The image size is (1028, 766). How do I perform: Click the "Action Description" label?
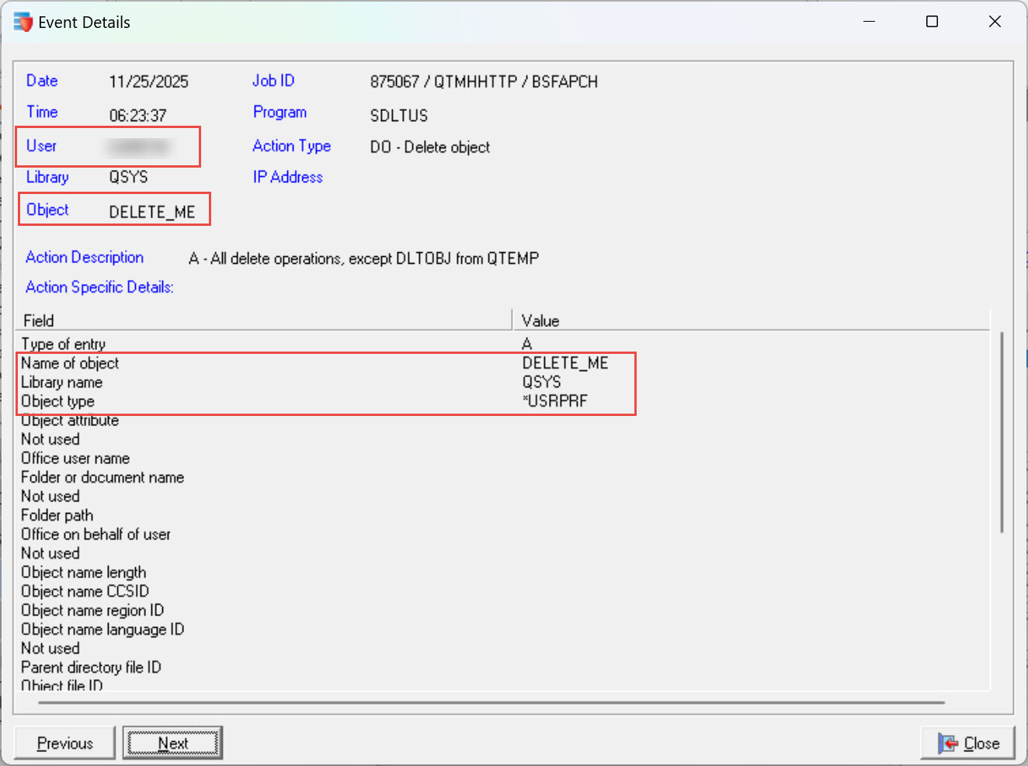click(85, 257)
